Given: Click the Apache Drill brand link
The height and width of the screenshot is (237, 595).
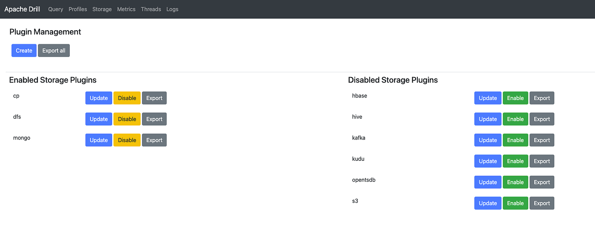Looking at the screenshot, I should 22,9.
